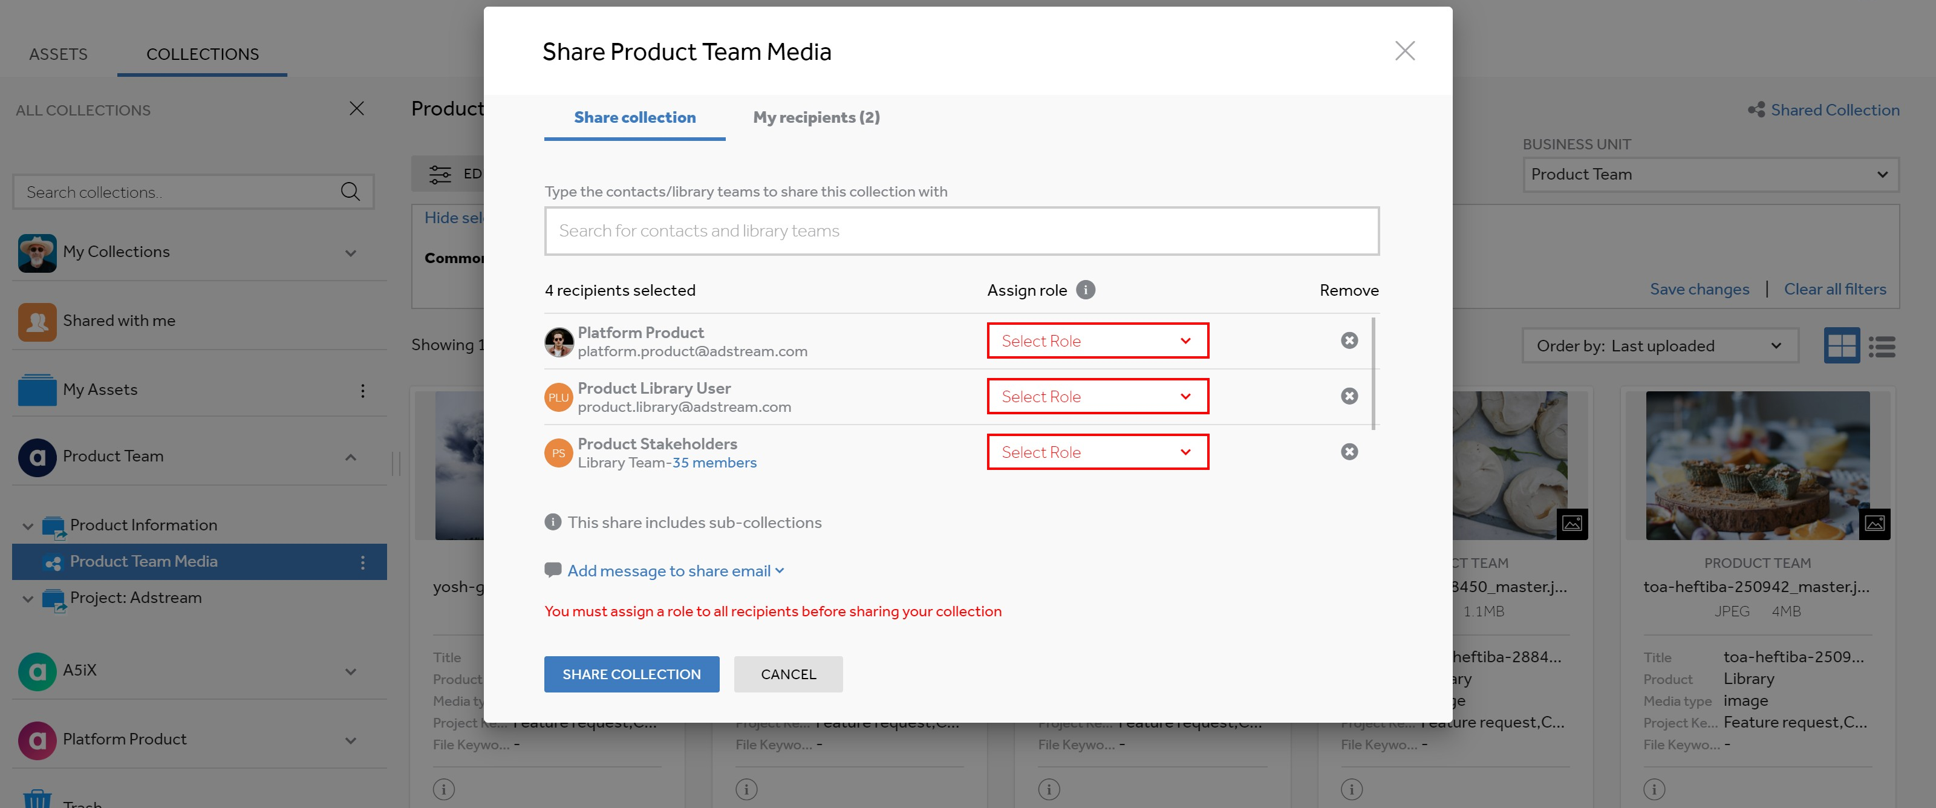
Task: Click the contacts and library teams search field
Action: point(961,231)
